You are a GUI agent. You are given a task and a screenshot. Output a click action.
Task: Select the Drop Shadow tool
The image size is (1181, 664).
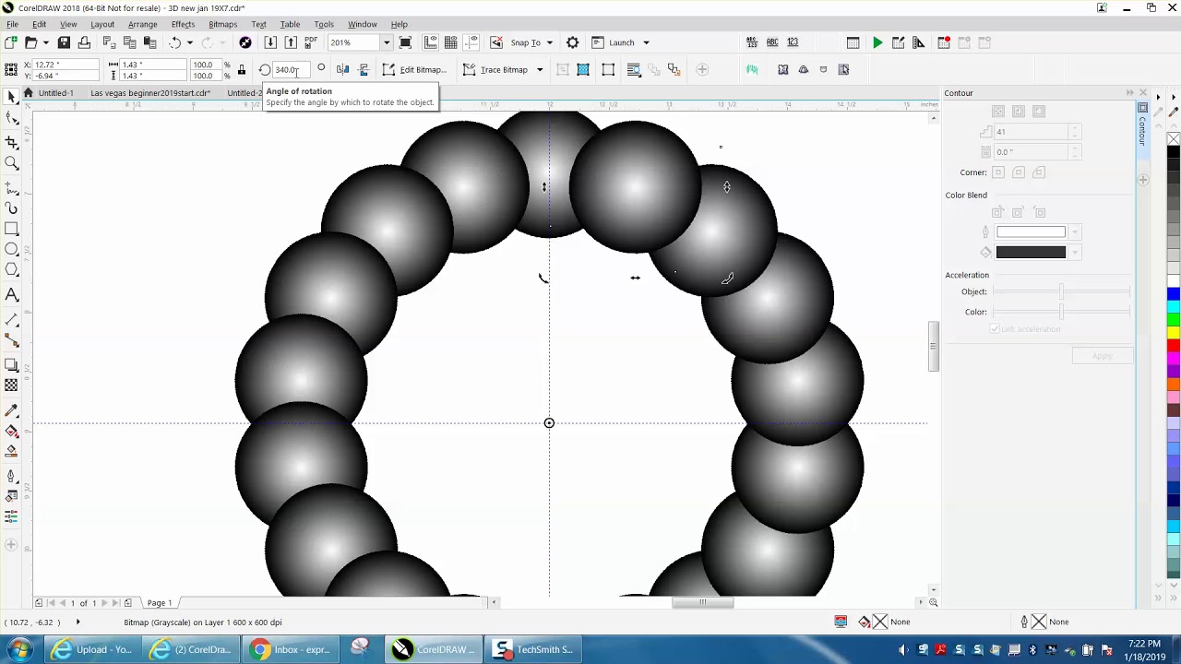point(11,365)
